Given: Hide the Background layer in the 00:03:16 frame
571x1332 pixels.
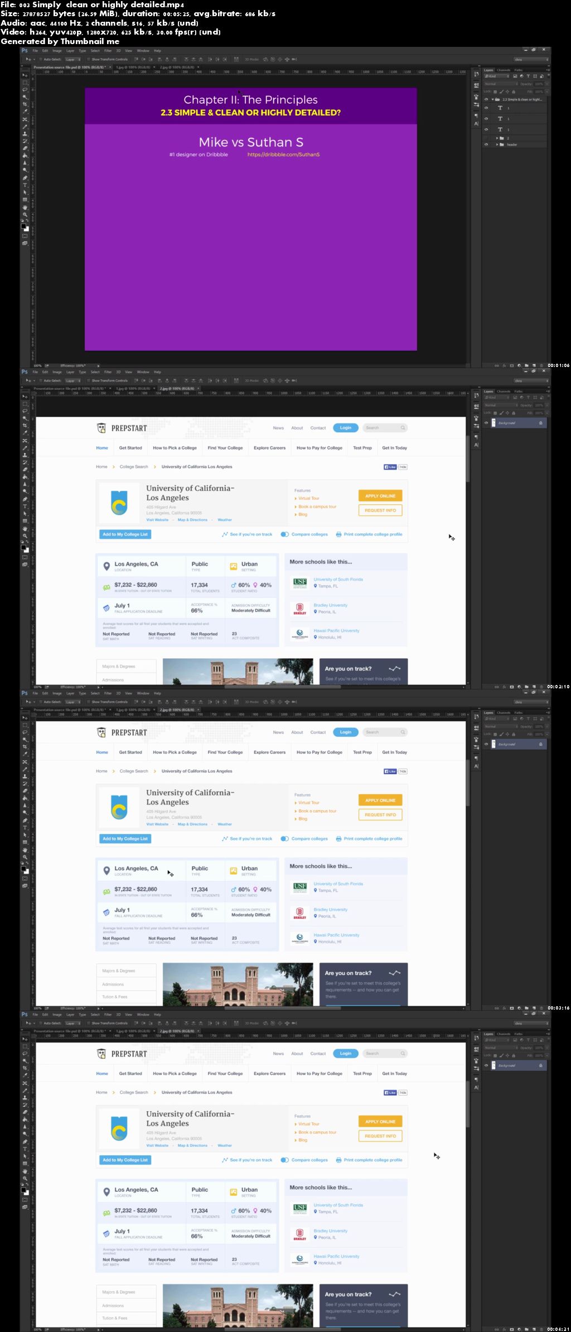Looking at the screenshot, I should coord(486,744).
